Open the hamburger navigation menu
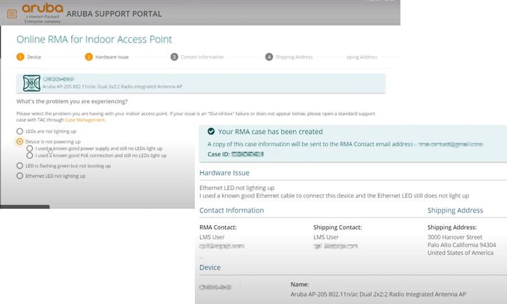507x304 pixels. pyautogui.click(x=11, y=14)
